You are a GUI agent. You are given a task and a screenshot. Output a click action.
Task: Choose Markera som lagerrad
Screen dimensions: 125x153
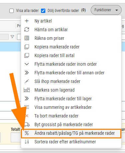click(x=71, y=90)
